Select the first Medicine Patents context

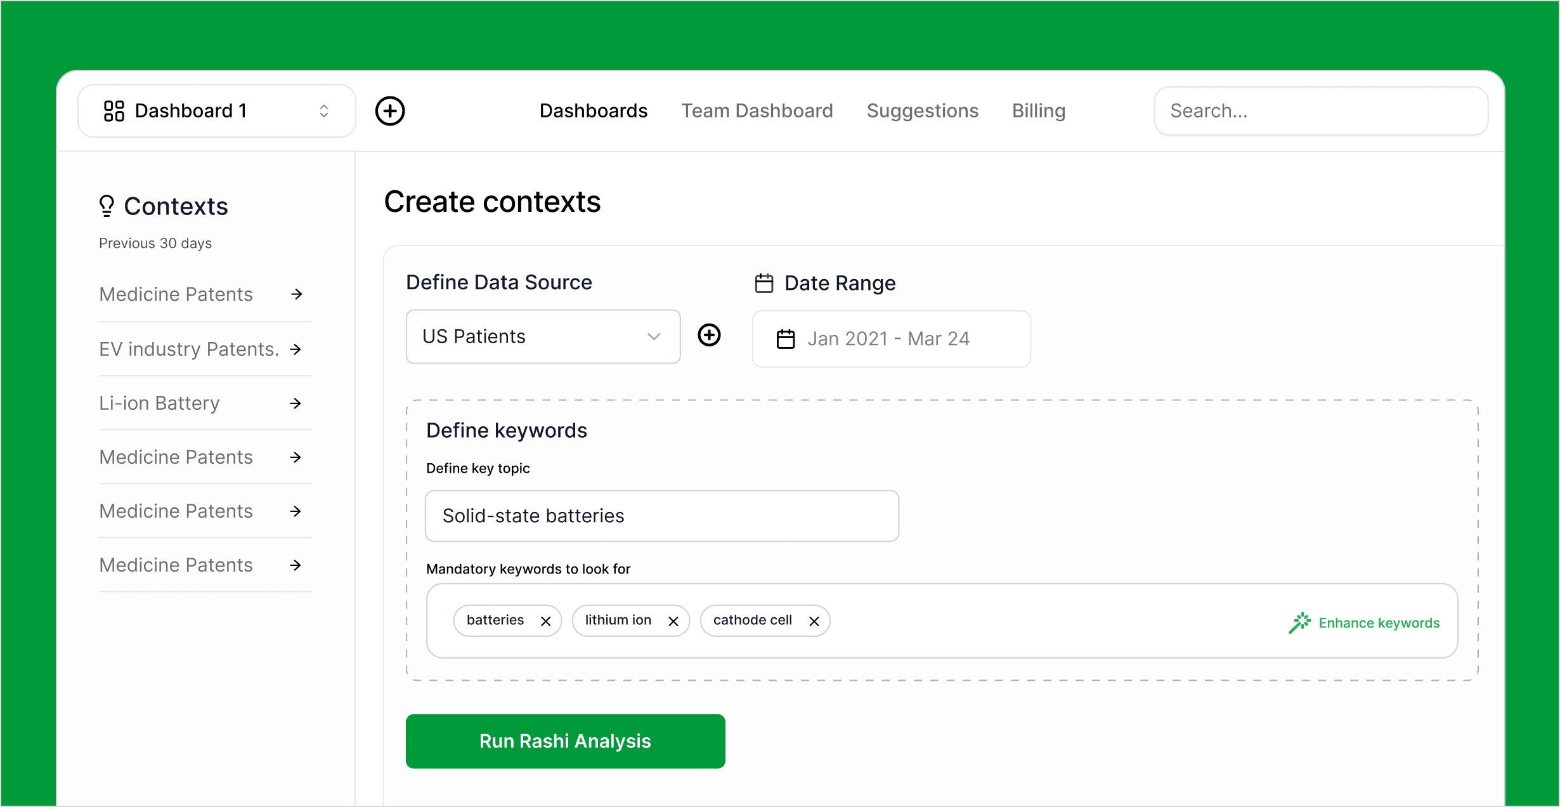tap(176, 294)
